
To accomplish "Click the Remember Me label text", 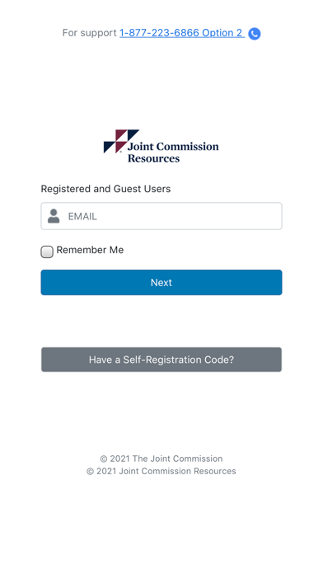I will [90, 250].
